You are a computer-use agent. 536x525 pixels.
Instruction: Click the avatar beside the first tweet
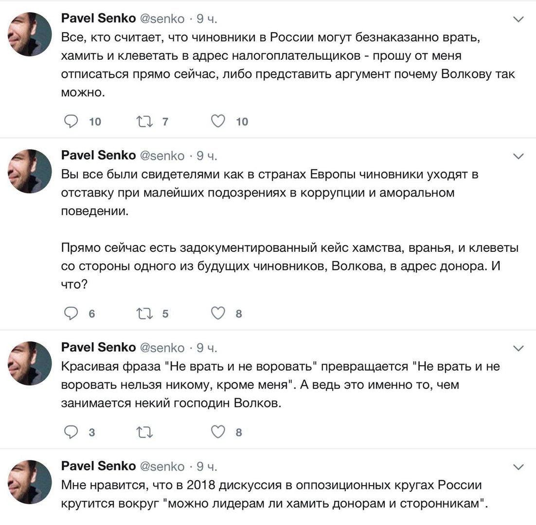(30, 34)
